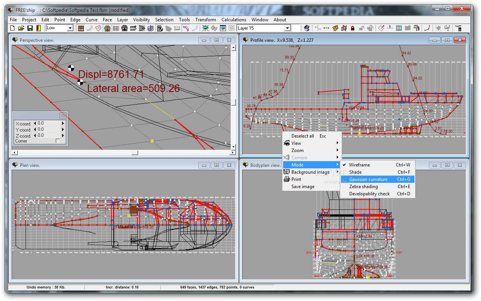The image size is (481, 301).
Task: Close the coordinate panel
Action: pyautogui.click(x=63, y=116)
